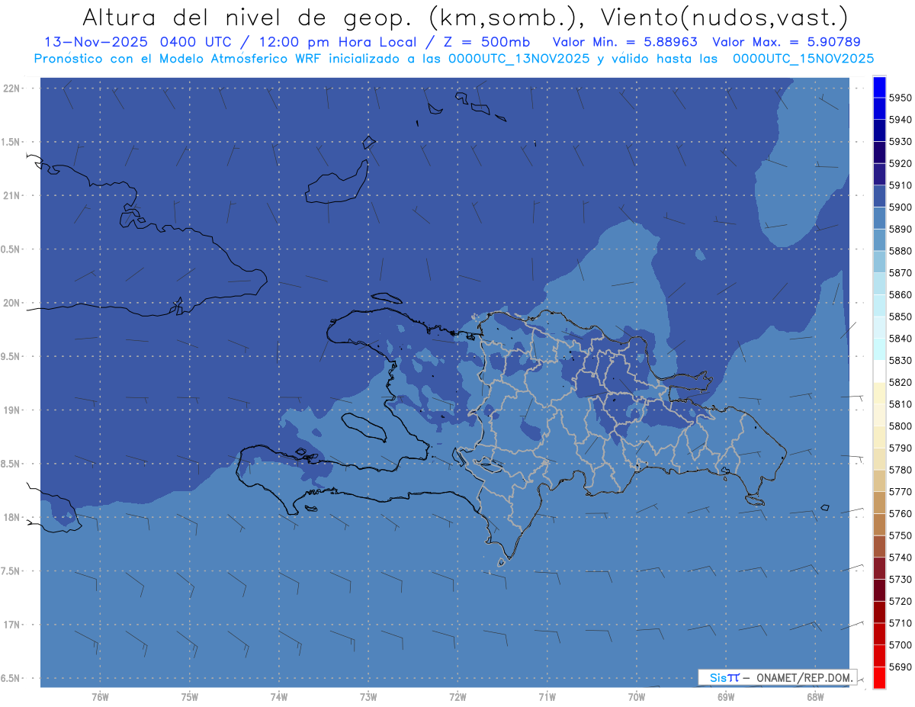Screen dimensions: 915x707
Task: Click the '5820' legend value
Action: (900, 382)
